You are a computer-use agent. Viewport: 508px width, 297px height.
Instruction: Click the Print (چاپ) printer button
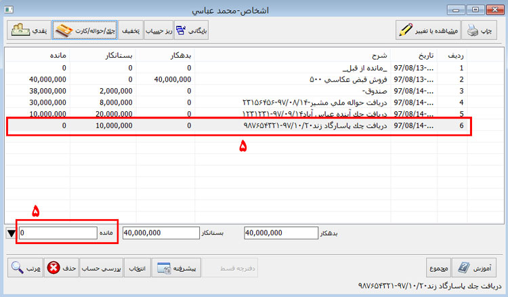point(484,30)
